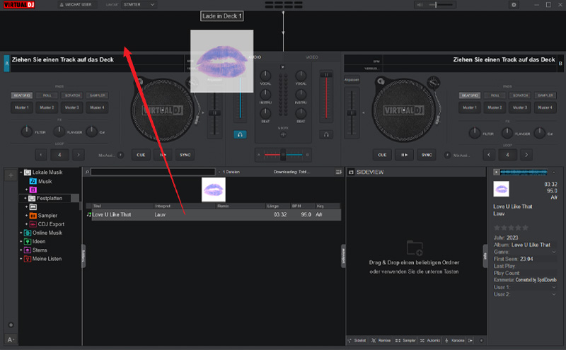Open the settings gear icon
This screenshot has height=350, width=566.
pos(514,5)
